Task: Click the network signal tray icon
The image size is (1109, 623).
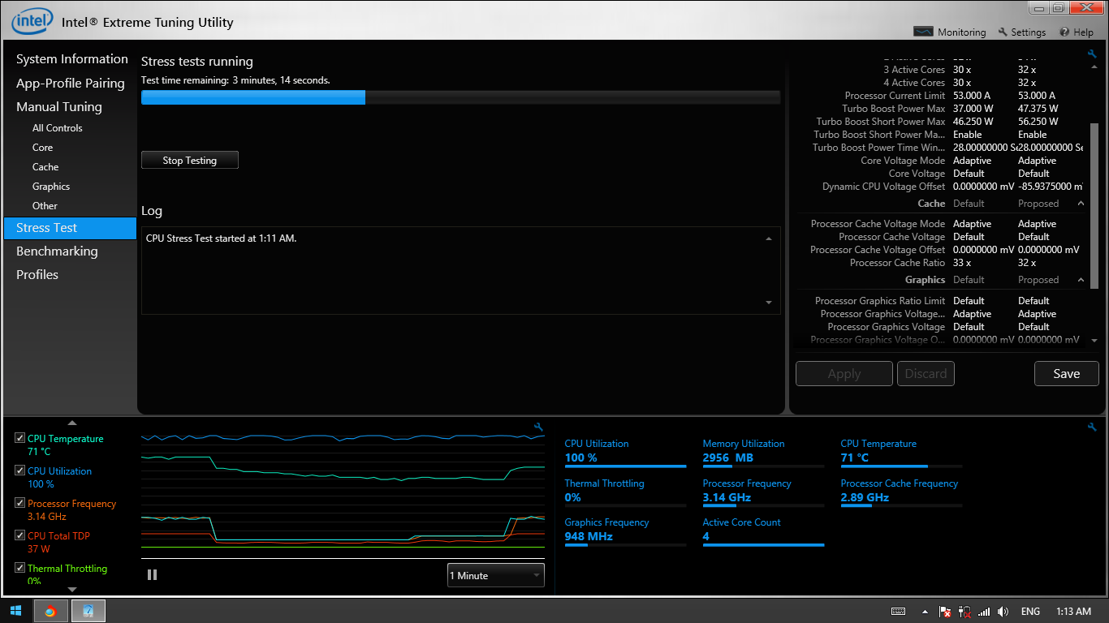Action: pos(984,612)
